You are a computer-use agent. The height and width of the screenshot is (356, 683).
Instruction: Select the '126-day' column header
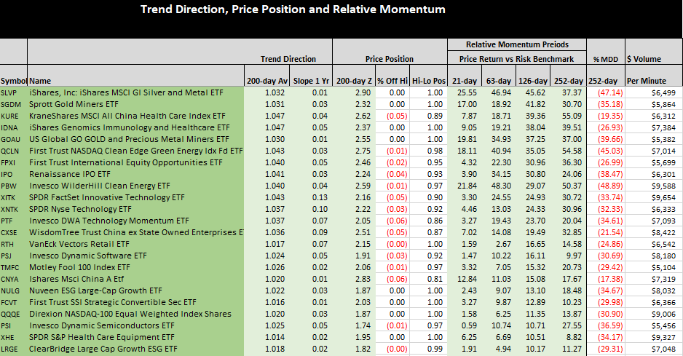pyautogui.click(x=532, y=80)
